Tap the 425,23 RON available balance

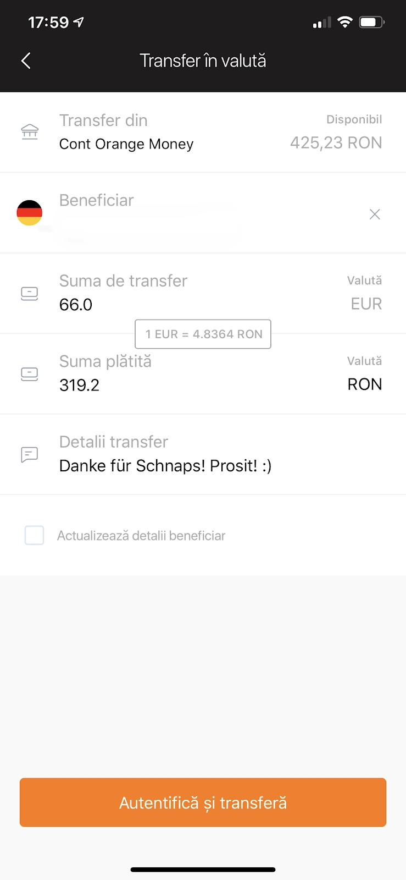point(336,143)
